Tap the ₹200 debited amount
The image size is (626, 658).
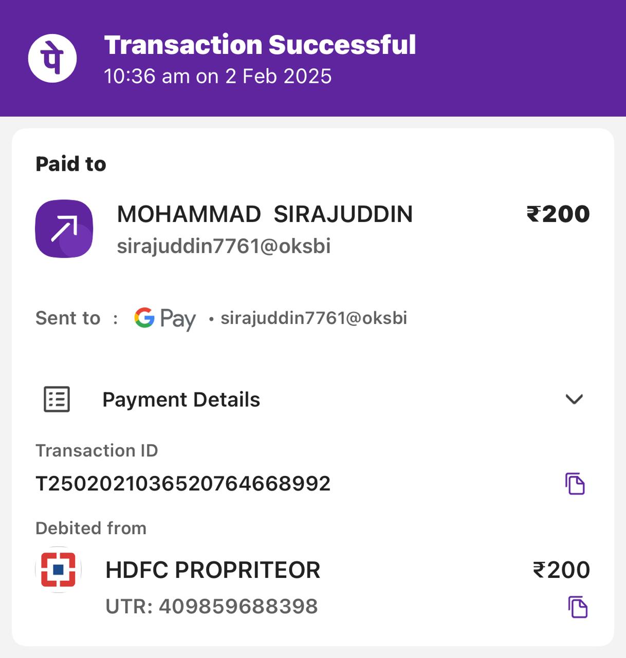561,570
